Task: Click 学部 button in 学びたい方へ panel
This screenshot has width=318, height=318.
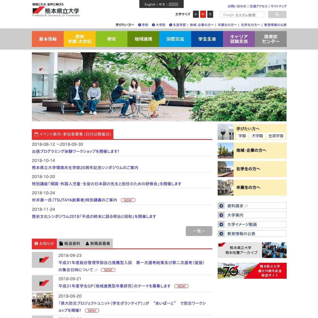Action: (x=242, y=136)
